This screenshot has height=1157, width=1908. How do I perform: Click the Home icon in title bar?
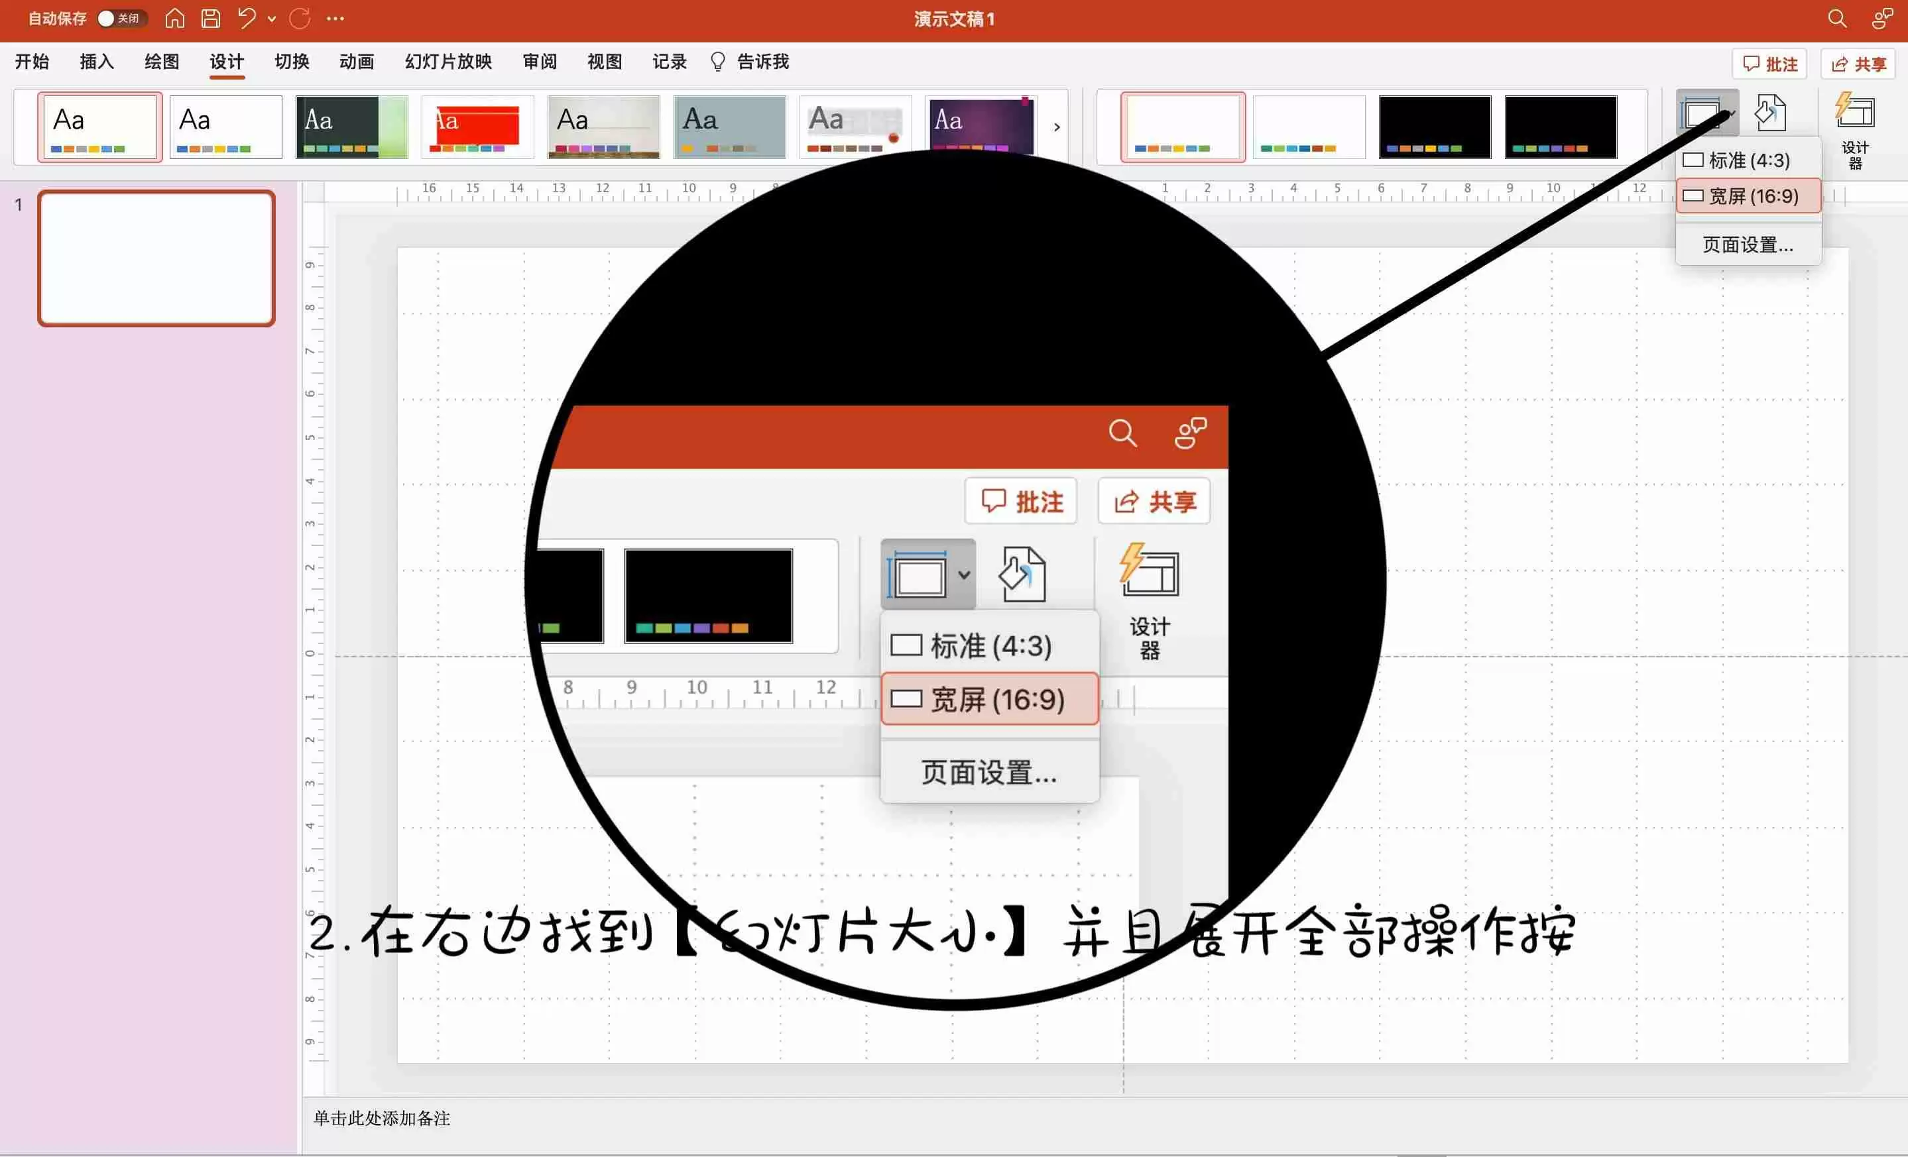(175, 19)
